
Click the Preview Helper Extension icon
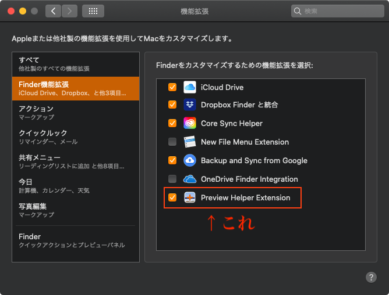point(190,197)
